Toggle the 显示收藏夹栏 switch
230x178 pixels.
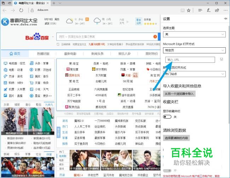[167, 117]
